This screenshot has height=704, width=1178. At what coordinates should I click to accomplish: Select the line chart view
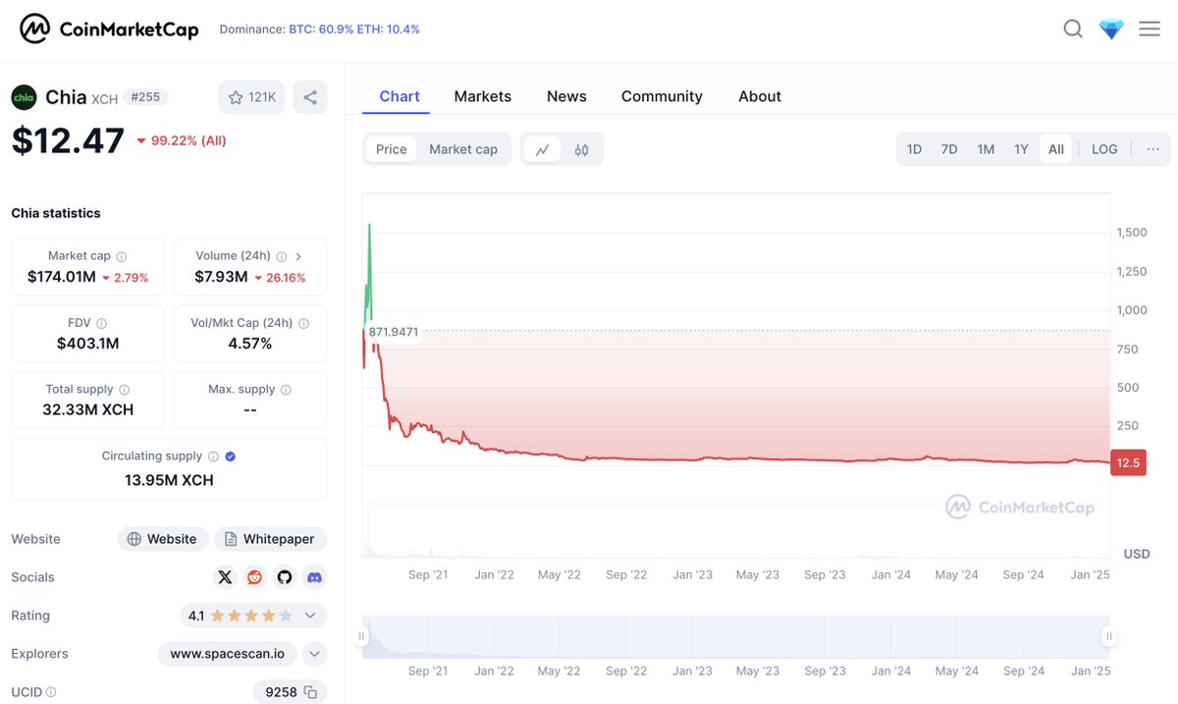[543, 148]
